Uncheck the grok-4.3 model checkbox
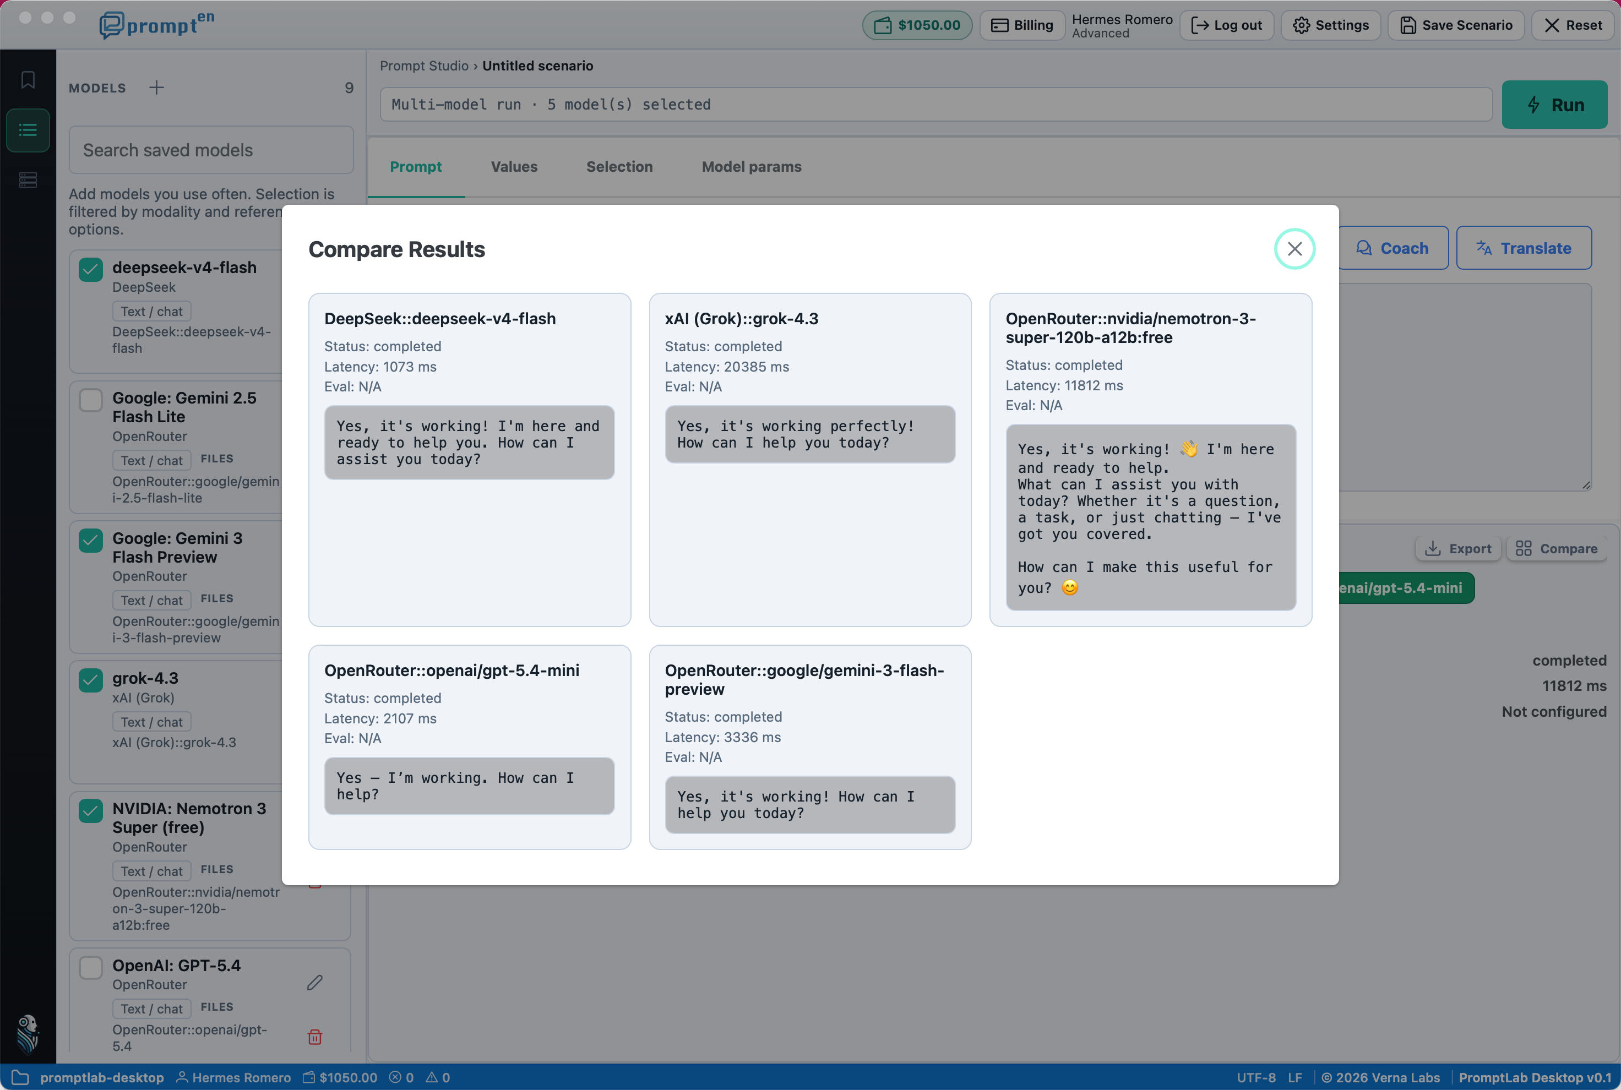Screen dimensions: 1621x1090 point(91,680)
